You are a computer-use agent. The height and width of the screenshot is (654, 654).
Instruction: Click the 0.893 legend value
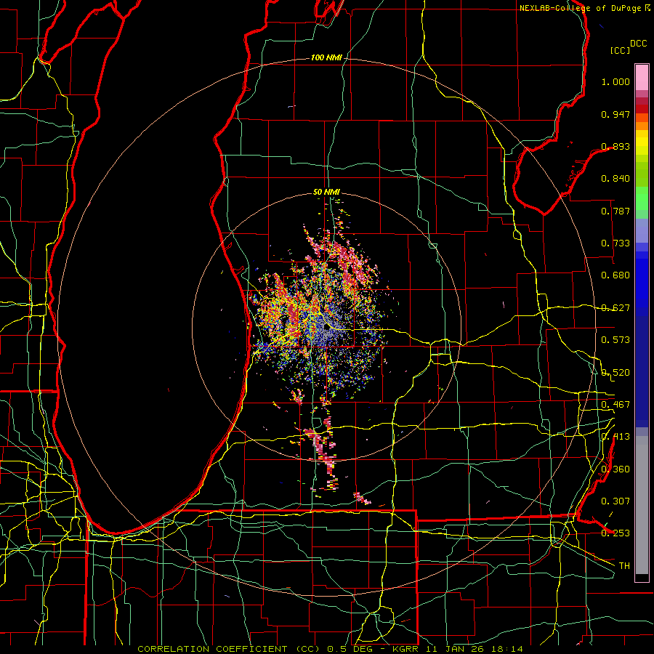(615, 146)
